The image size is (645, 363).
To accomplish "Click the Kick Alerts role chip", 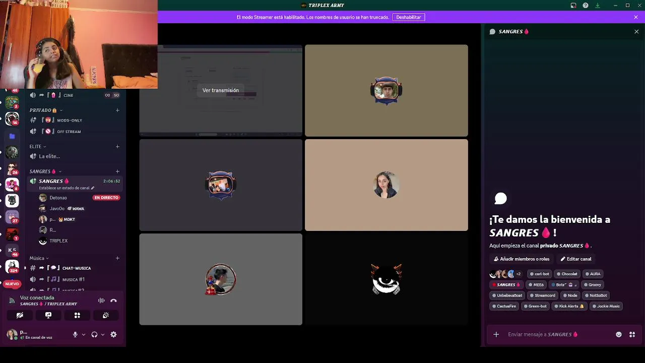I will [568, 306].
